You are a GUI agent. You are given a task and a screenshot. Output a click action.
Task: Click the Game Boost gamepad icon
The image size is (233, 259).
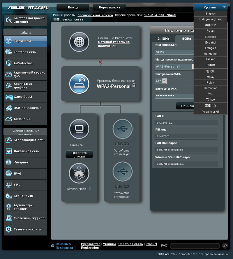pyautogui.click(x=9, y=97)
